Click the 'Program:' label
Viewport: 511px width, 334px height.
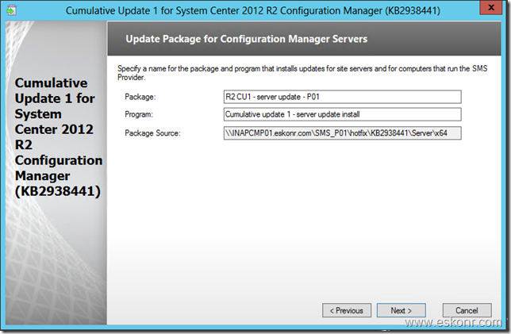(x=139, y=114)
